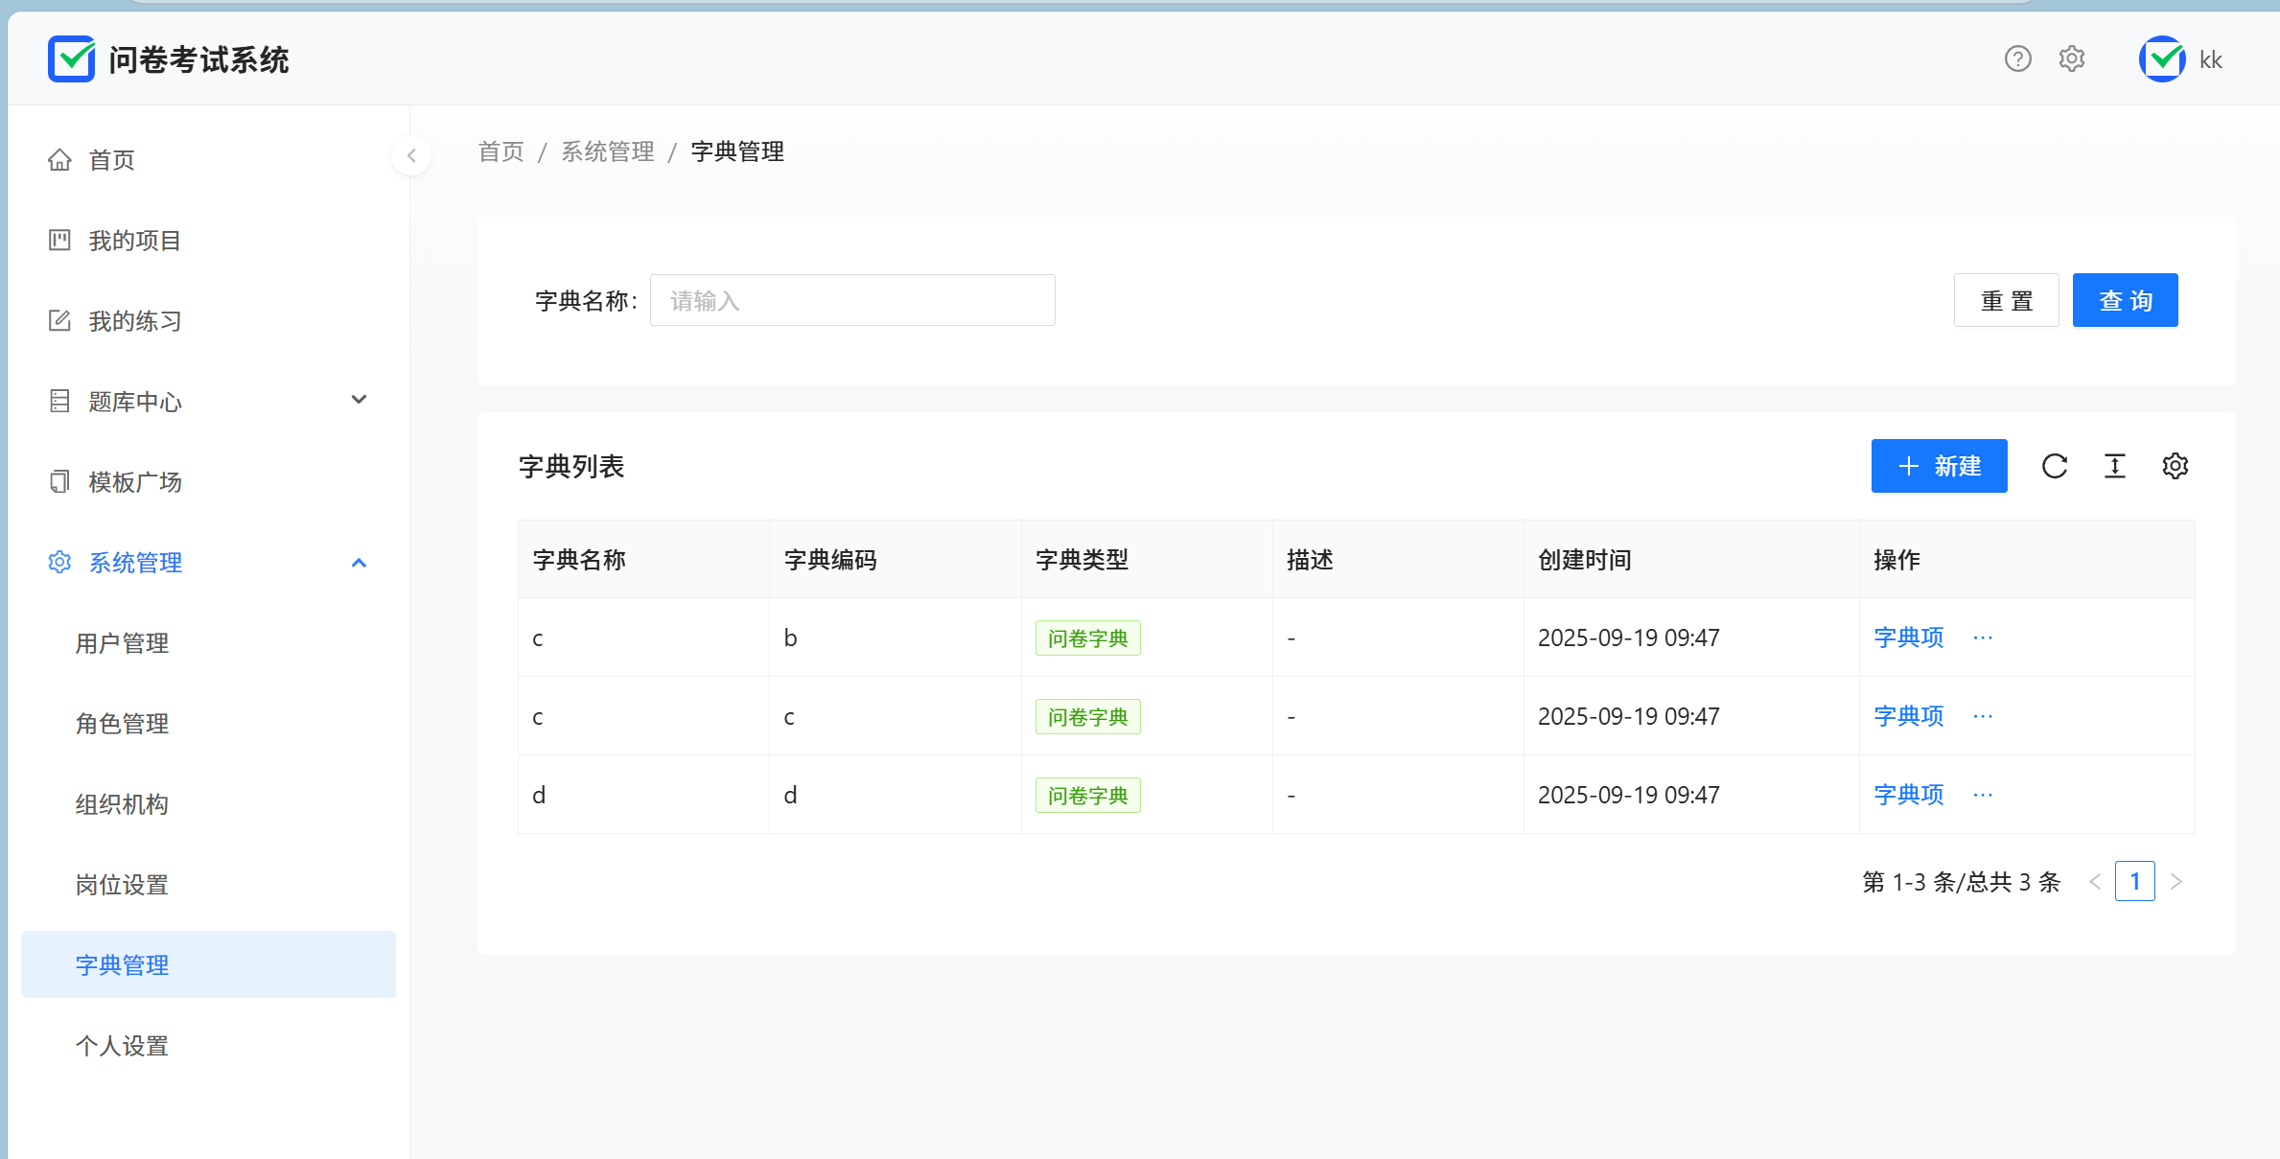The image size is (2280, 1159).
Task: Click the 重置 reset button
Action: [2006, 301]
